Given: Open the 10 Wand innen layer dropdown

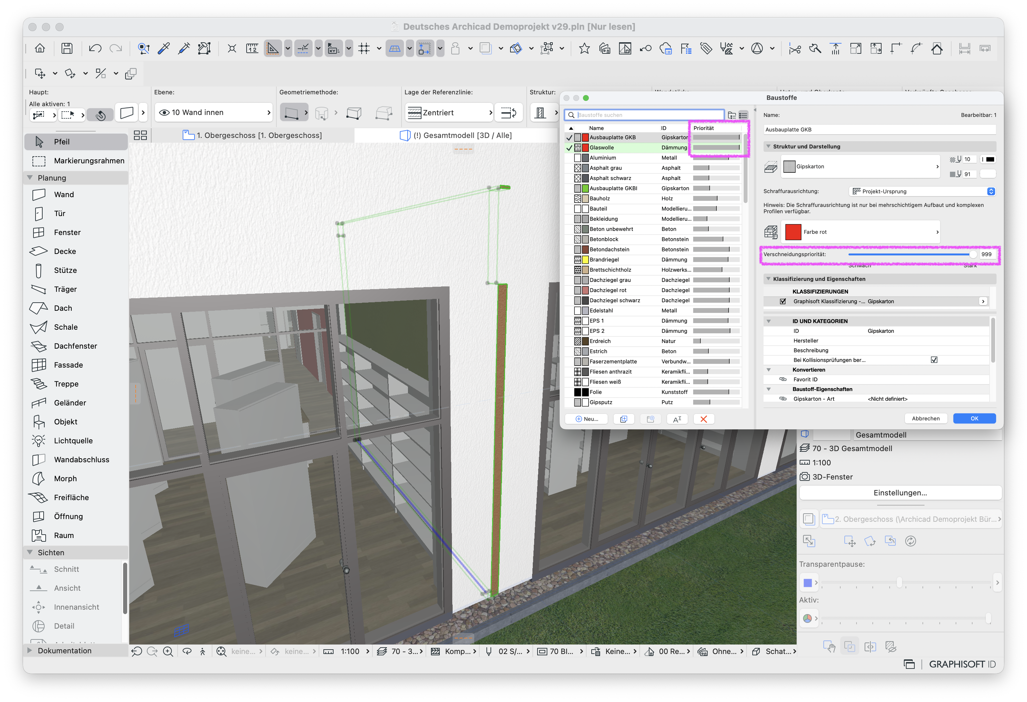Looking at the screenshot, I should coord(214,113).
